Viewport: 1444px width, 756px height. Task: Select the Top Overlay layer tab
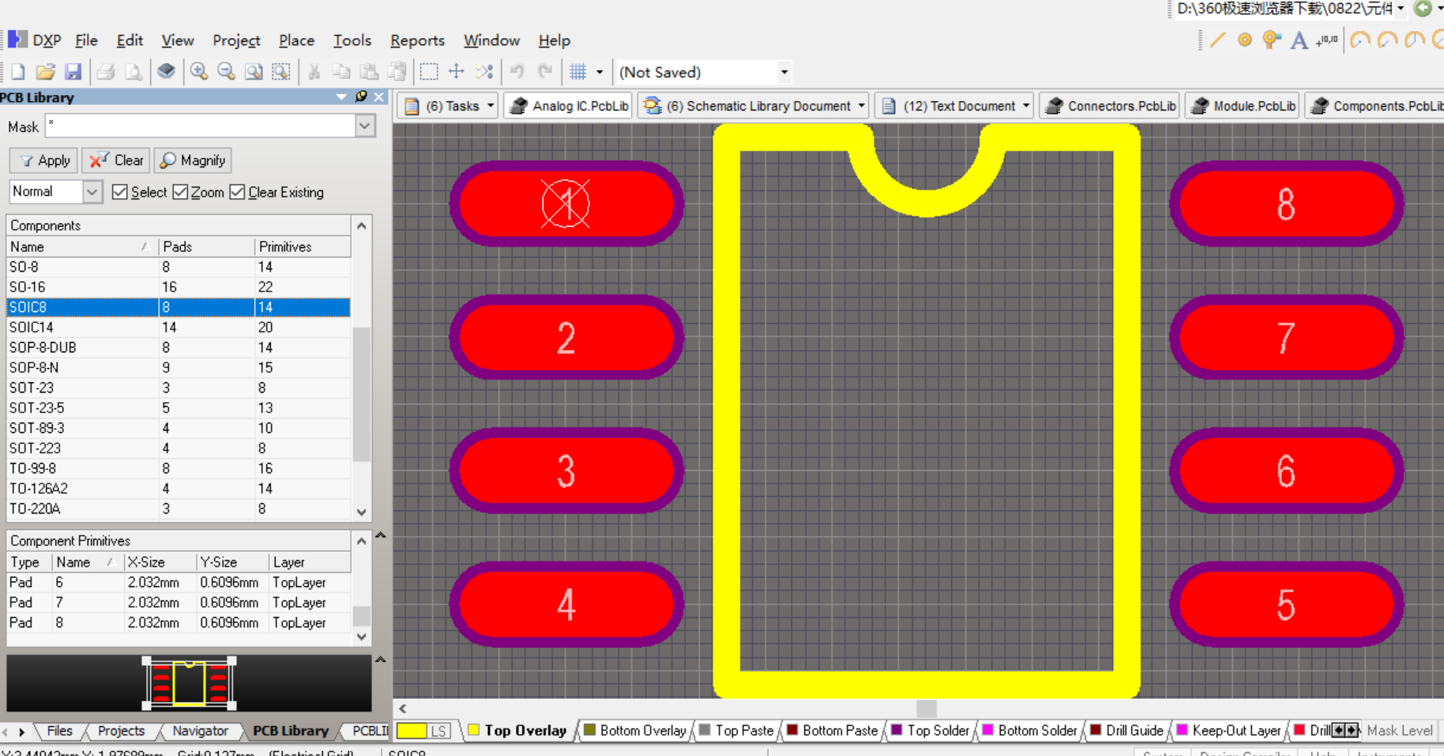coord(517,731)
